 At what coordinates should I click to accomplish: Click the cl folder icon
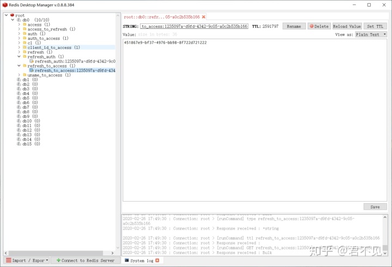click(x=24, y=43)
